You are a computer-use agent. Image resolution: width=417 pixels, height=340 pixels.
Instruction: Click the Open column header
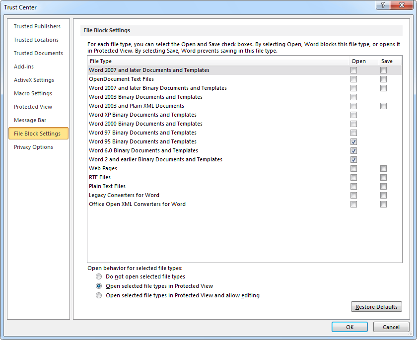(364, 61)
